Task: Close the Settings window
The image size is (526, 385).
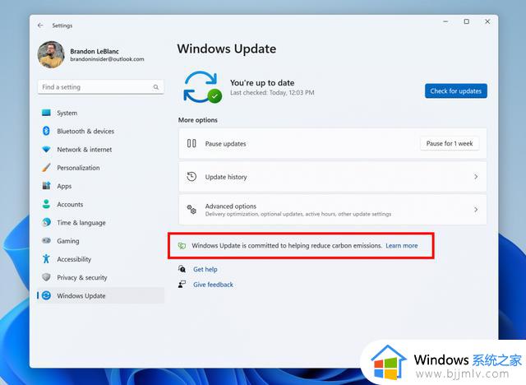Action: [x=487, y=21]
